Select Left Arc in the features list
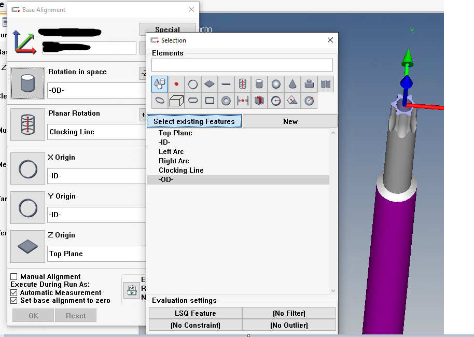474x337 pixels. coord(238,151)
